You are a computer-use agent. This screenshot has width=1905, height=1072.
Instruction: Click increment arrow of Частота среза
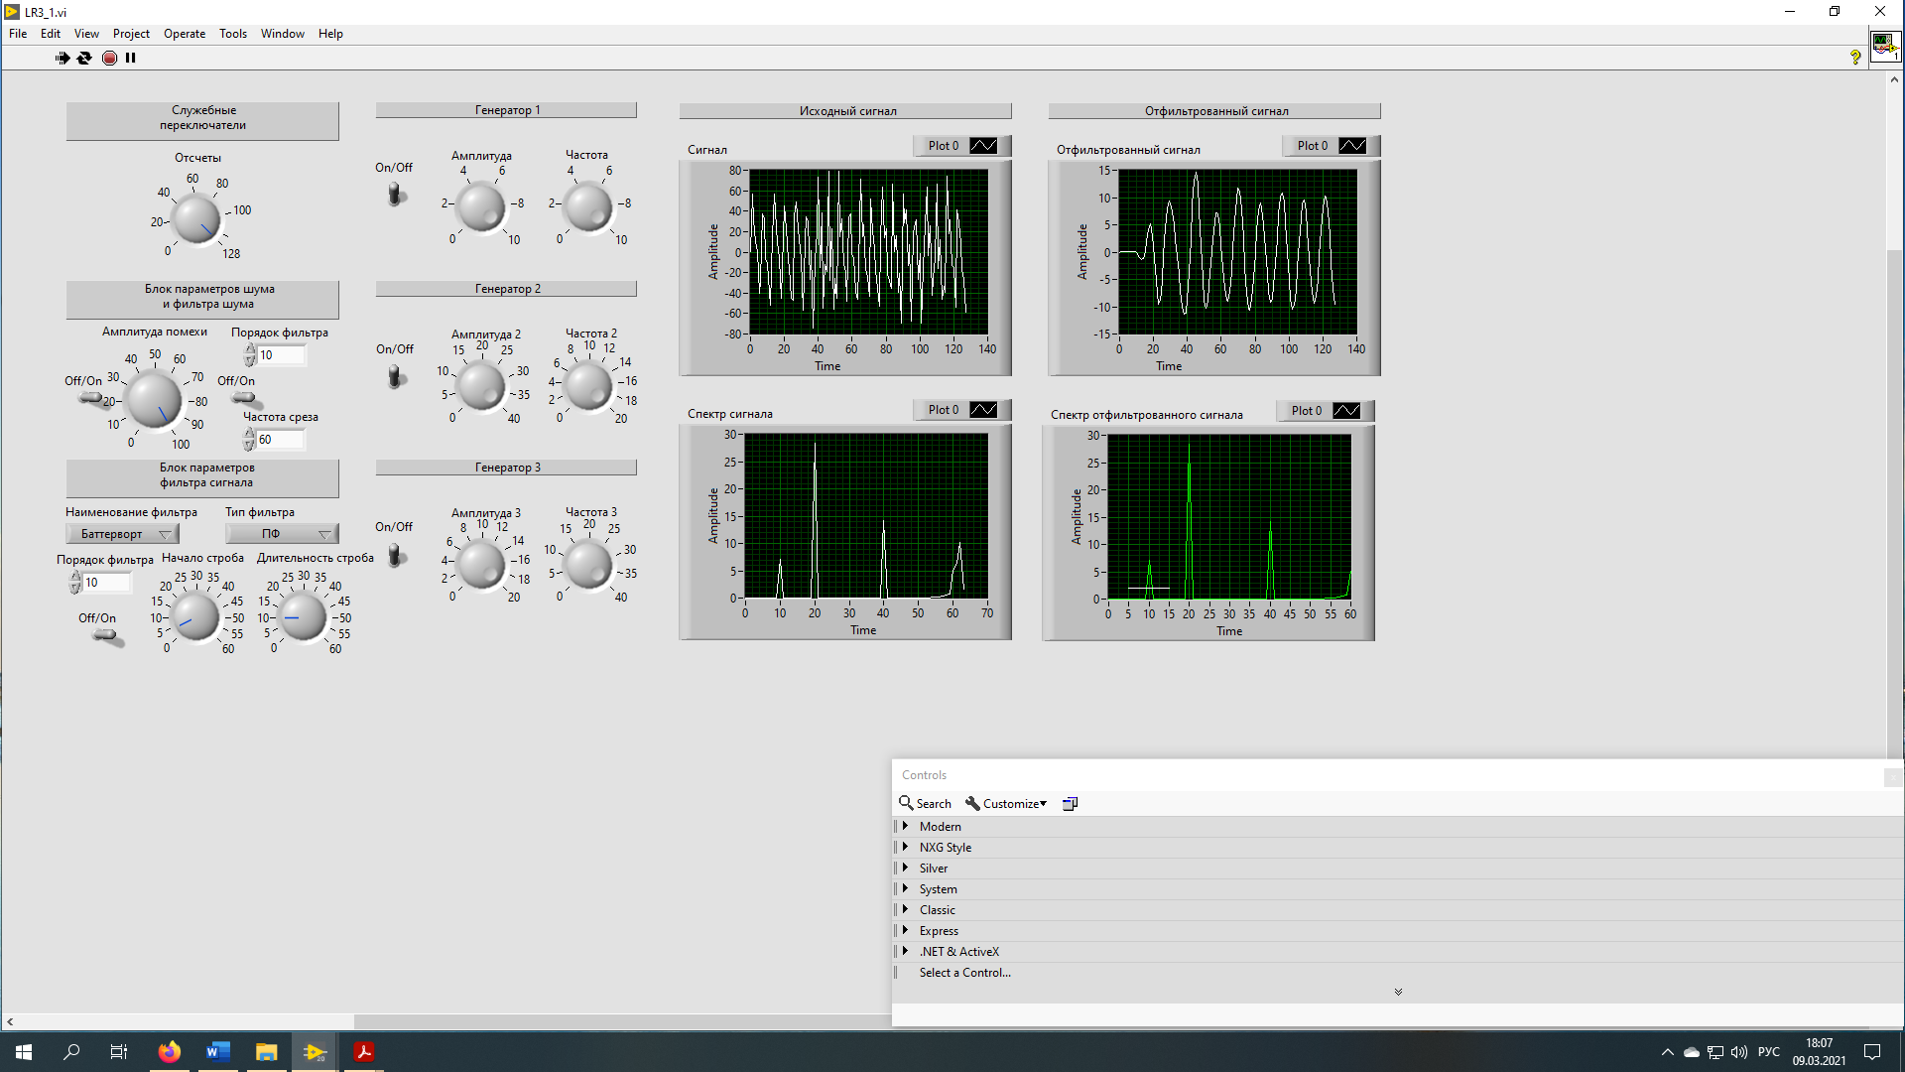coord(250,435)
